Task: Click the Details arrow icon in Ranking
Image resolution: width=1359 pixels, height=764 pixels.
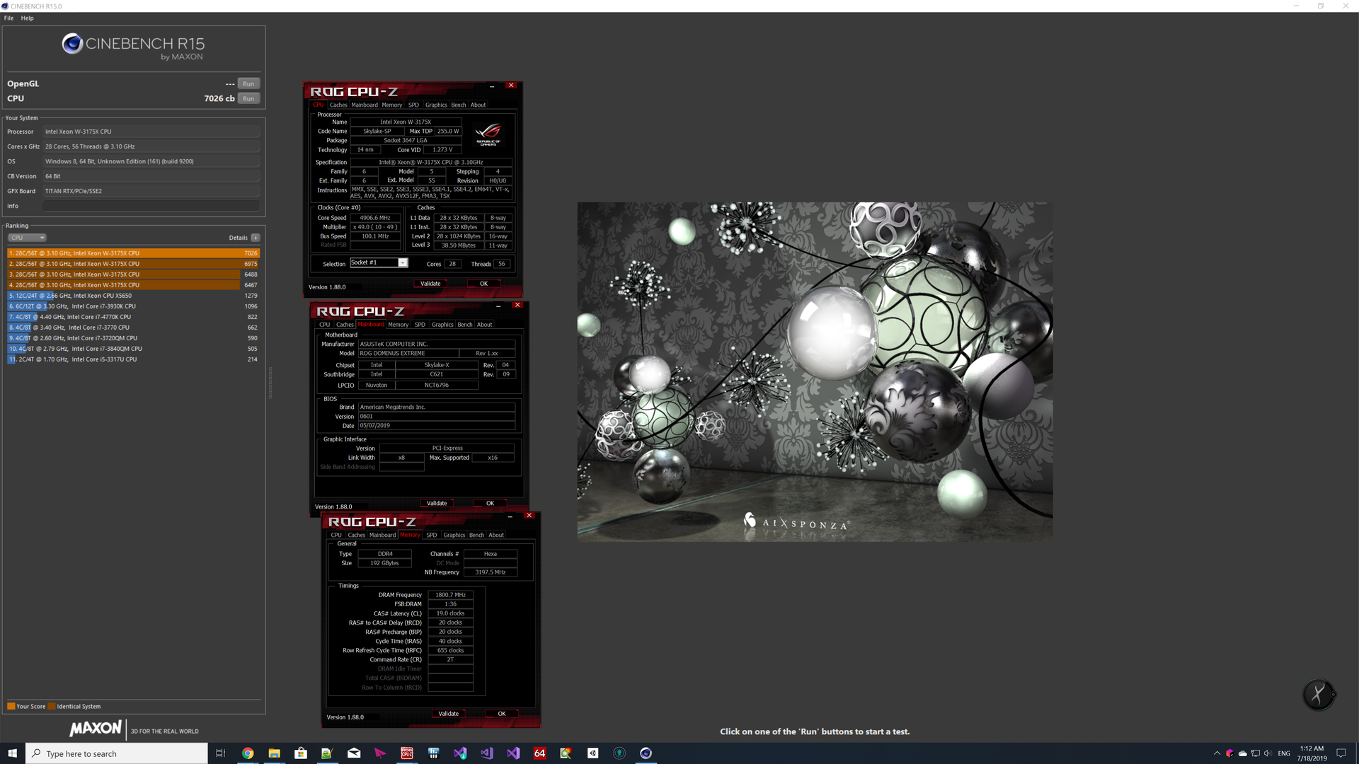Action: [256, 238]
